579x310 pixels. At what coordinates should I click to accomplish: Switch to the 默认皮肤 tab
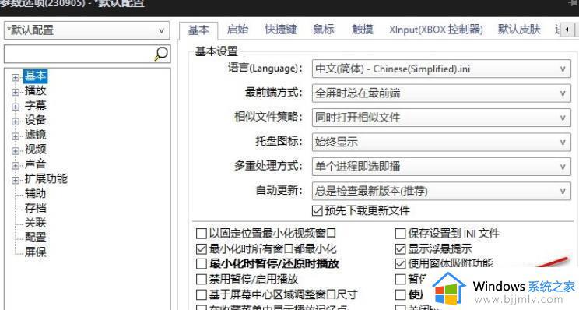519,30
